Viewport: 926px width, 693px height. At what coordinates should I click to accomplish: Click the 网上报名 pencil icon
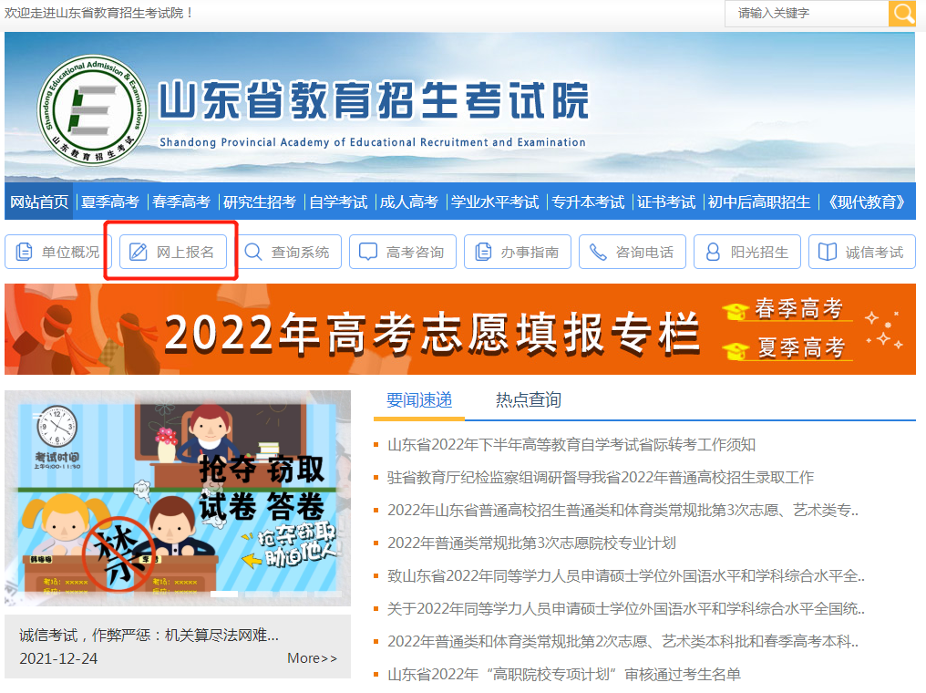pyautogui.click(x=137, y=252)
